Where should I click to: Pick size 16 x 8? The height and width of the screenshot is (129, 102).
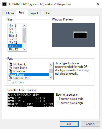pos(15,36)
